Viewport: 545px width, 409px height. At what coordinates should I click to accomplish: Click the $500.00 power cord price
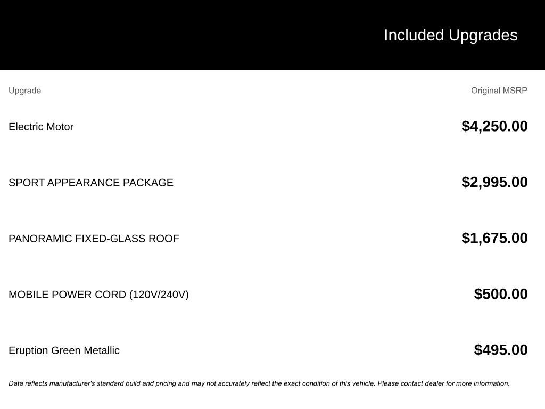(x=501, y=294)
